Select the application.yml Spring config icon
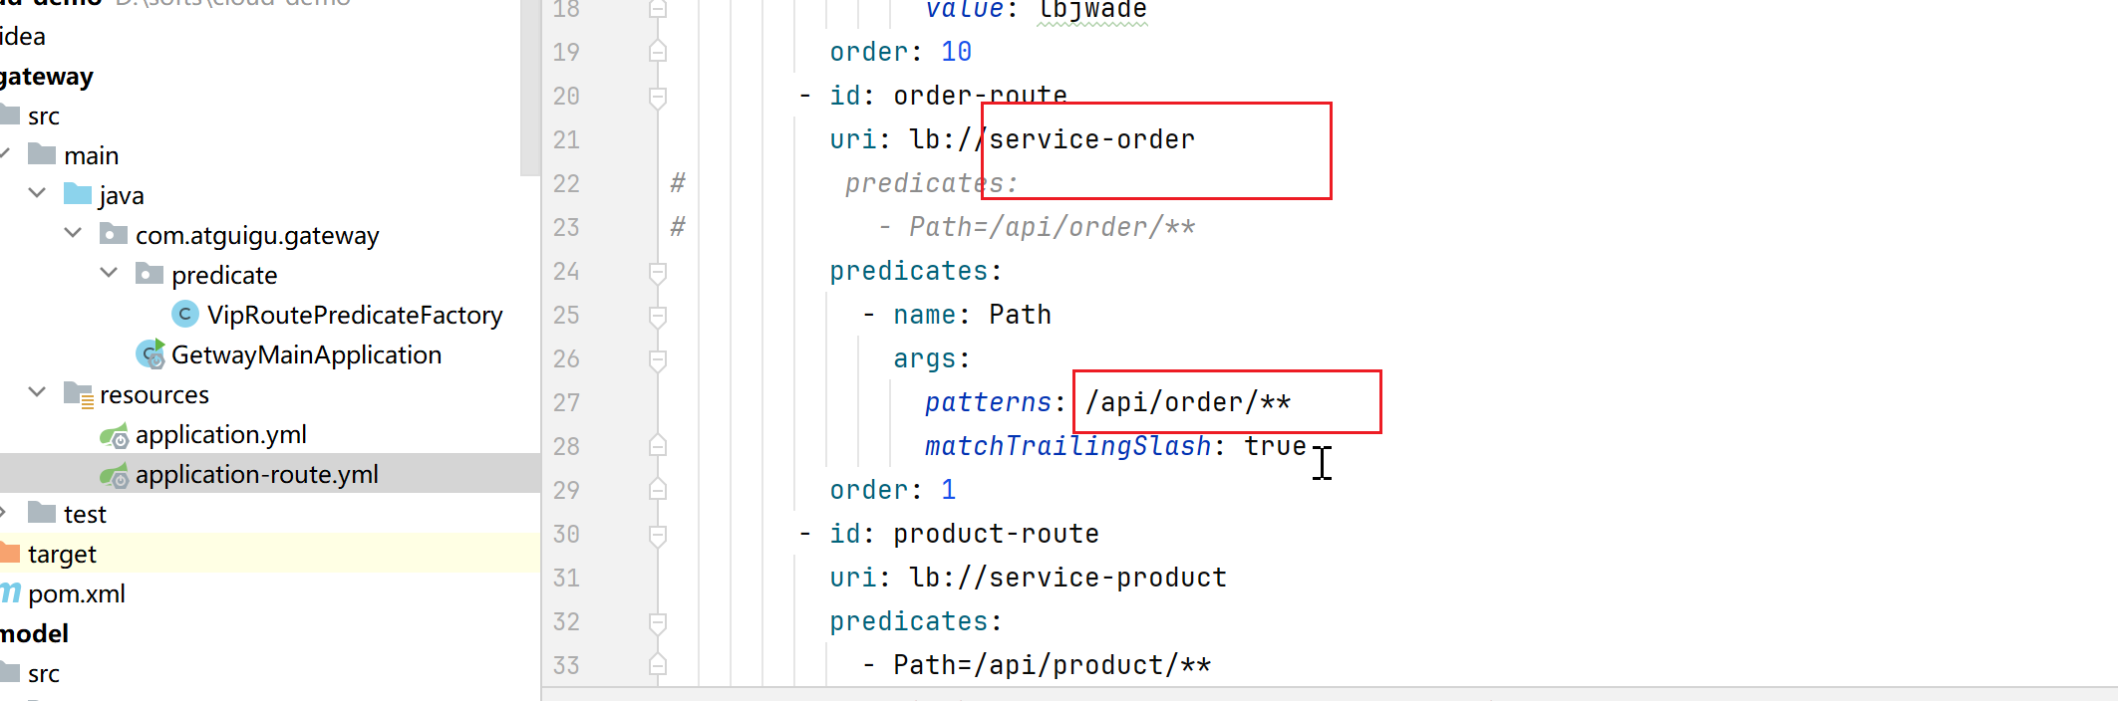This screenshot has width=2118, height=701. (x=115, y=435)
